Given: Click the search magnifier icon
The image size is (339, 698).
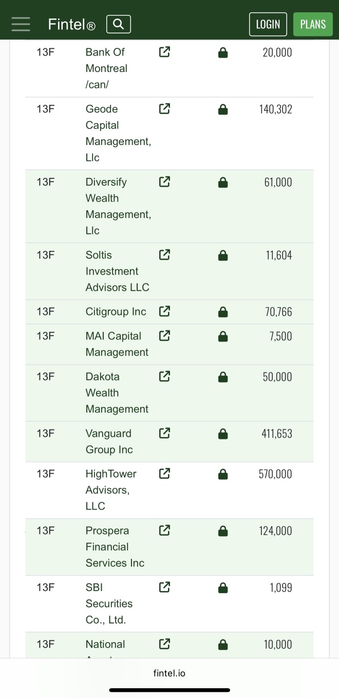Looking at the screenshot, I should (118, 24).
